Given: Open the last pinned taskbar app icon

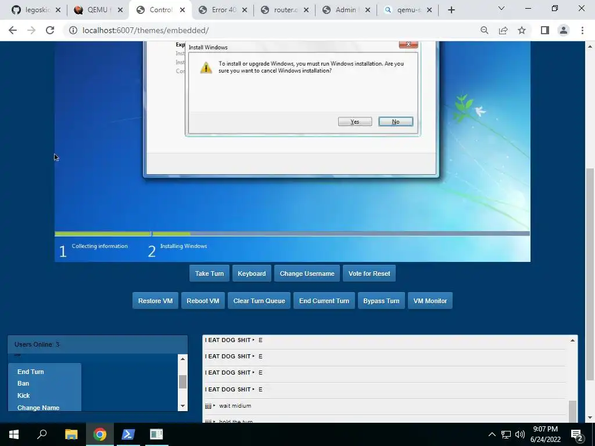Looking at the screenshot, I should [x=156, y=434].
